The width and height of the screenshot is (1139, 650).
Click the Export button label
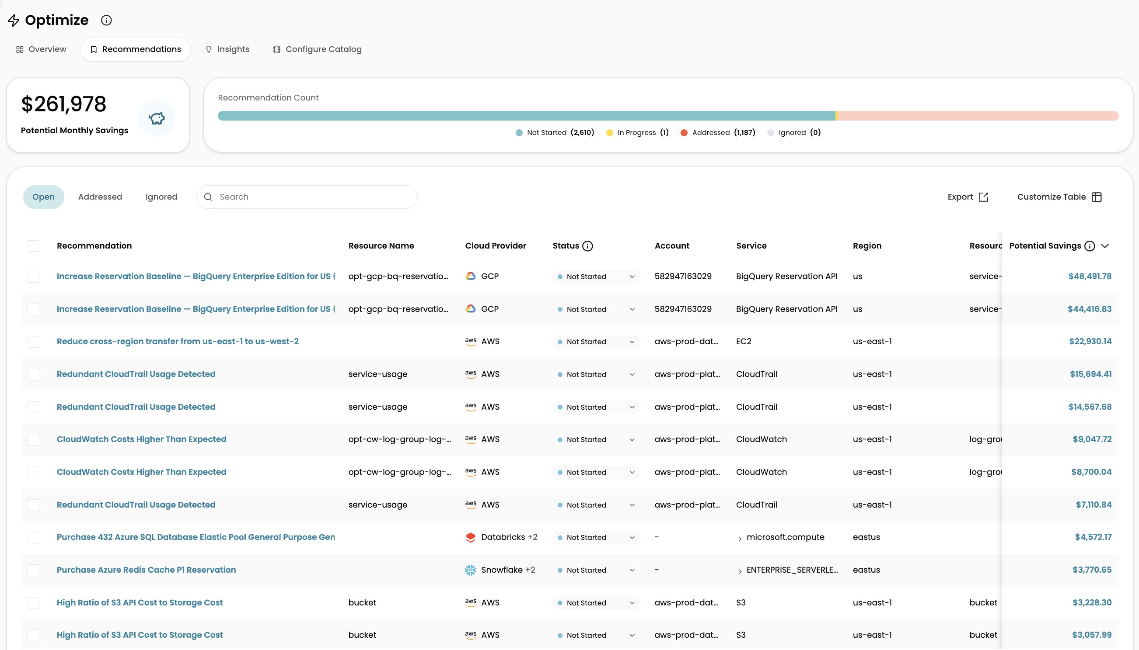pyautogui.click(x=960, y=197)
